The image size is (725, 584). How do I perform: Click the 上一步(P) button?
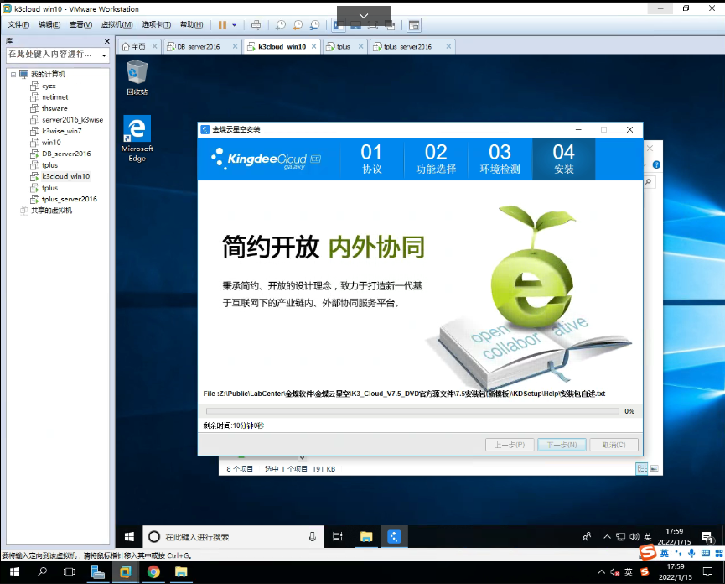(510, 445)
